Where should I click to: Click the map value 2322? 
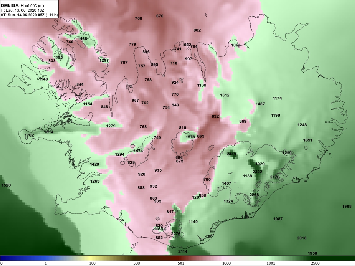(x=257, y=172)
